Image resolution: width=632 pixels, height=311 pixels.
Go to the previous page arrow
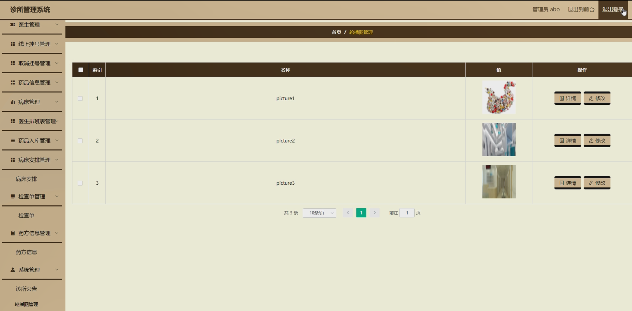[348, 213]
